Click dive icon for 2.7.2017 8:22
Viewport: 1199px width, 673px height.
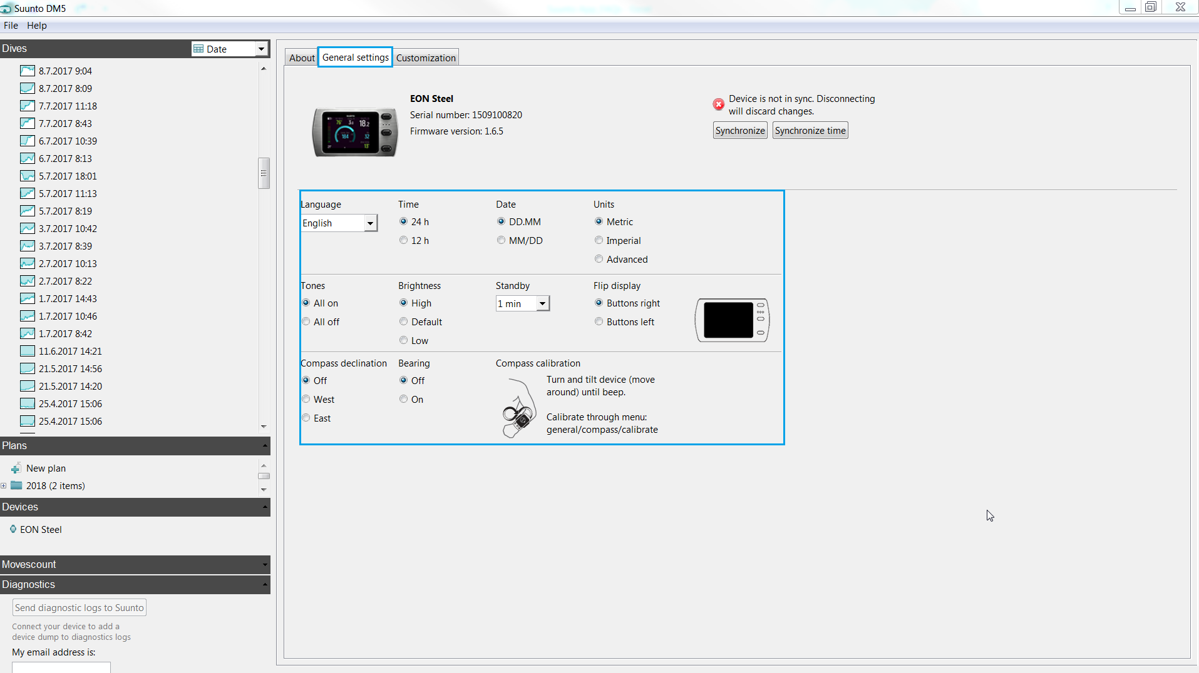pyautogui.click(x=27, y=281)
